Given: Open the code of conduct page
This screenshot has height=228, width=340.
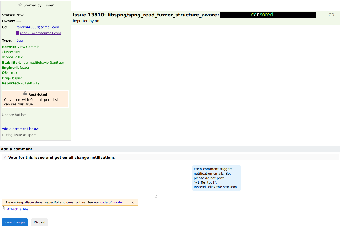Looking at the screenshot, I should pyautogui.click(x=112, y=202).
